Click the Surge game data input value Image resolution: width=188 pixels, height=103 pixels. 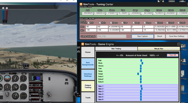click(x=147, y=13)
